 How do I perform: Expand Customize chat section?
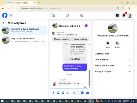[113, 54]
